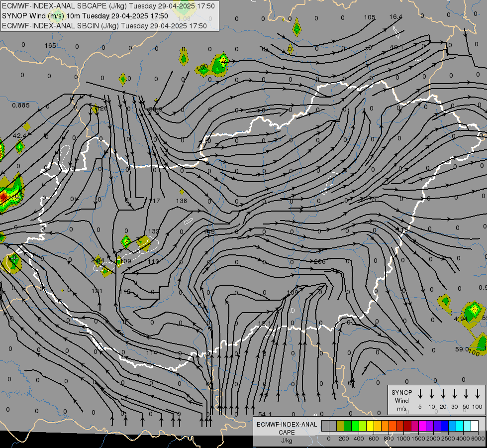Click the map value '145'
The width and height of the screenshot is (487, 448).
209,231
